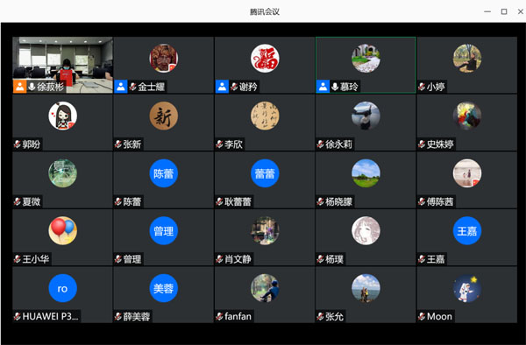Image resolution: width=526 pixels, height=345 pixels.
Task: Click the blue user icon beside 谢矜
Action: (222, 87)
